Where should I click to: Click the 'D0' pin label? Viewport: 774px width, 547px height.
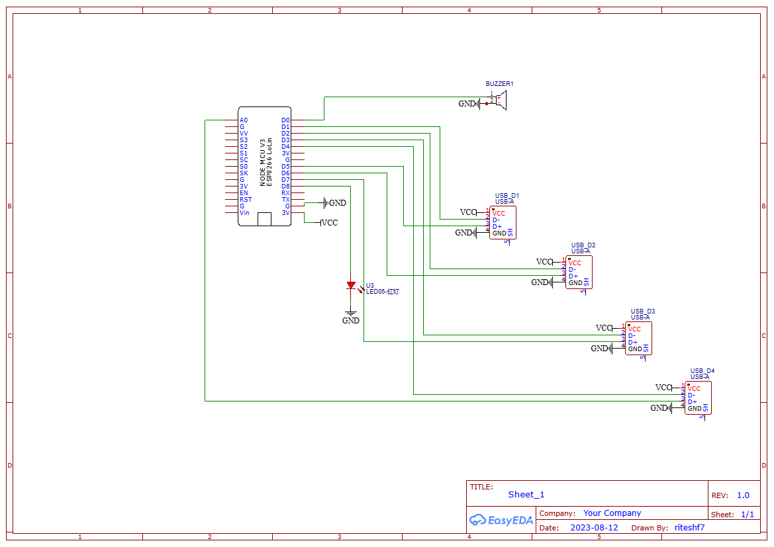point(286,120)
